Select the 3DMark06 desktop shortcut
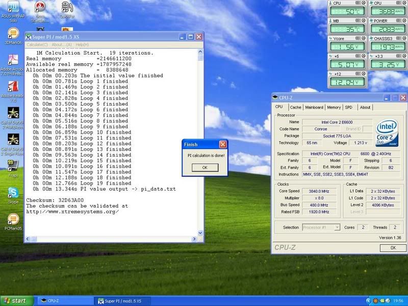Screen dimensions: 408x306 coord(13,36)
